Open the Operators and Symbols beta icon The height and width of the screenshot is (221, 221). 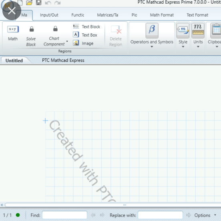(152, 30)
